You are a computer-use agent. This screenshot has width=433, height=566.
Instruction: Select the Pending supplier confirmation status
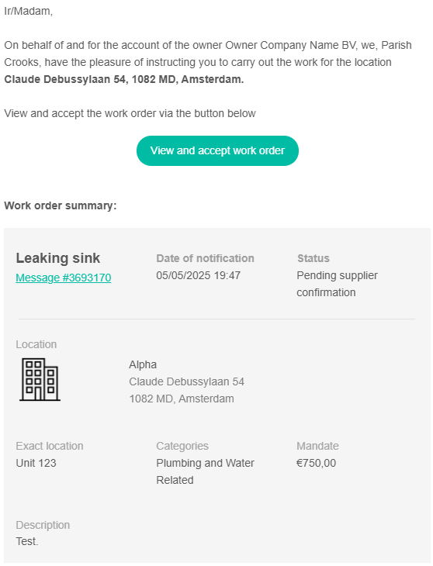tap(337, 284)
